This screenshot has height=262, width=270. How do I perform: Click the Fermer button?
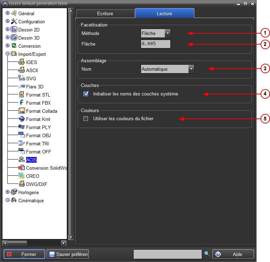coord(24,254)
